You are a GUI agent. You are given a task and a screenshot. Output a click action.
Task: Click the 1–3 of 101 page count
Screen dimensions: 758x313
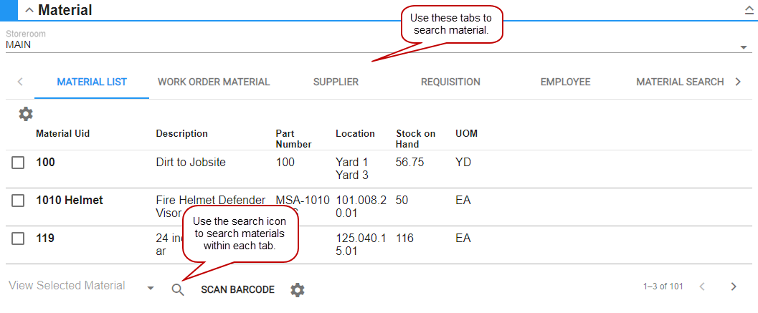663,286
